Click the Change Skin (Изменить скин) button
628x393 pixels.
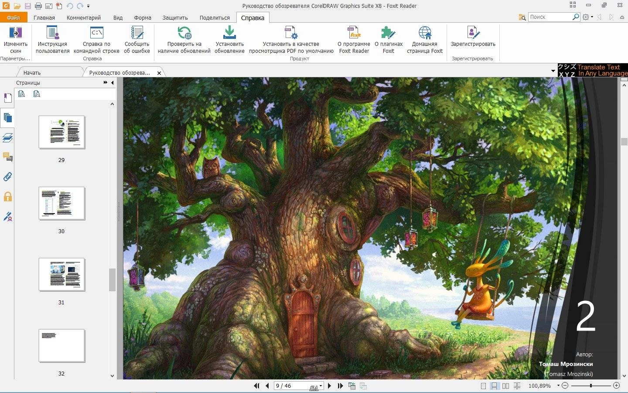[x=16, y=40]
